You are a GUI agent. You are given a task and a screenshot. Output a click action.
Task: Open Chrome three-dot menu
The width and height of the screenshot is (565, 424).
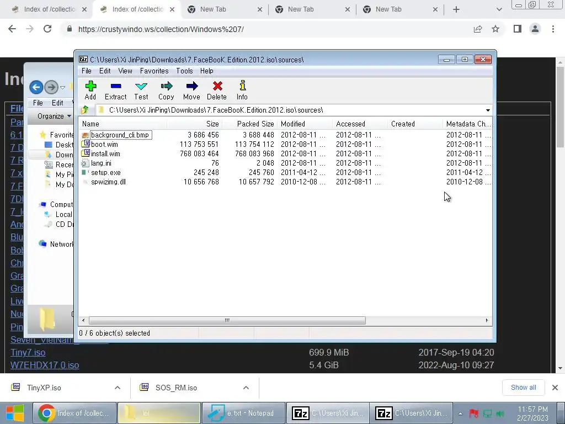(x=553, y=29)
